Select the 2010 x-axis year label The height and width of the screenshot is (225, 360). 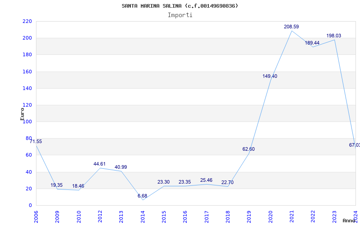(79, 217)
